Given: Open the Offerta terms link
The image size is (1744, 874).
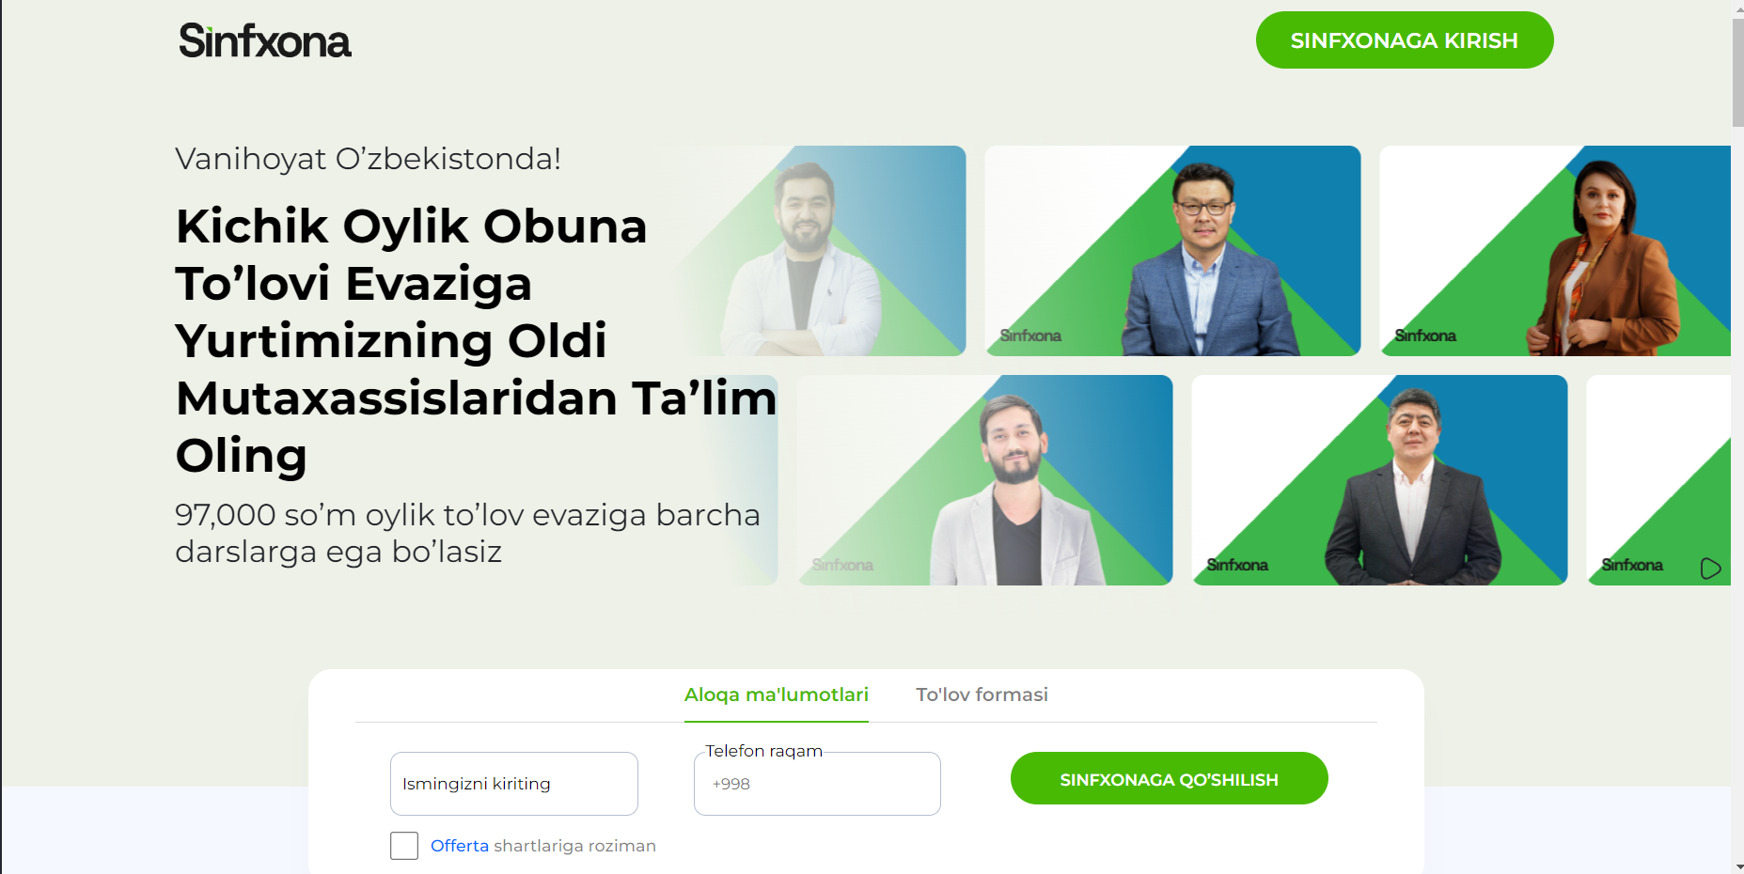Looking at the screenshot, I should click(460, 846).
